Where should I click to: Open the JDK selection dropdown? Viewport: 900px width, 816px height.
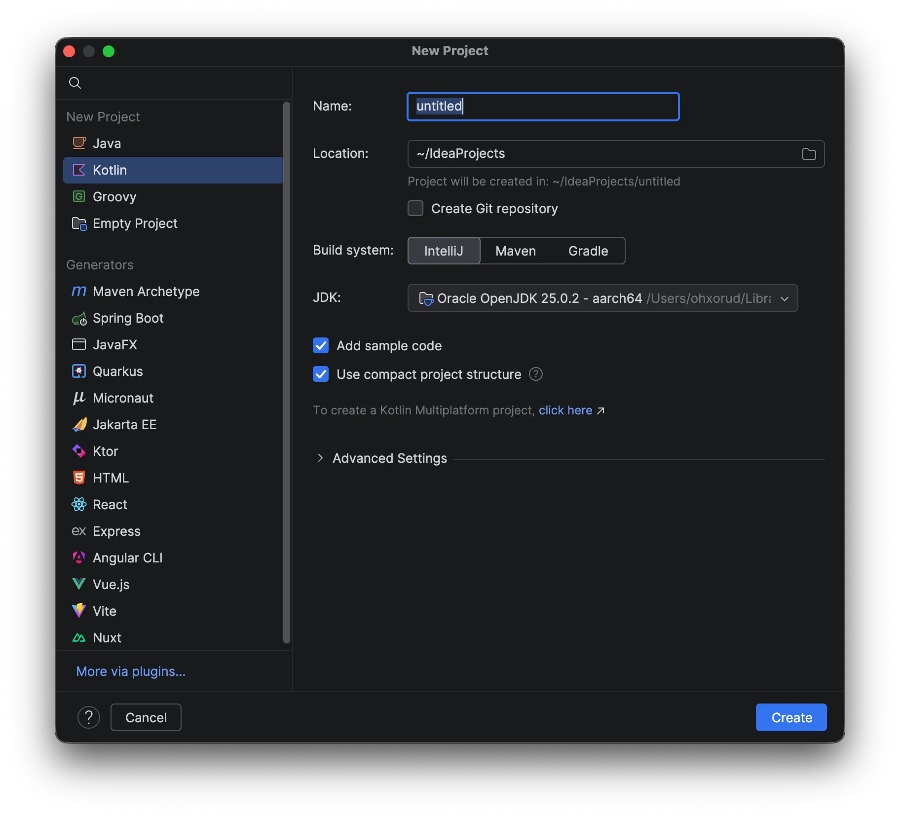point(785,298)
